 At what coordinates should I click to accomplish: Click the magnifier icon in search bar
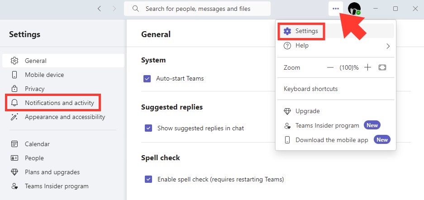(x=135, y=9)
